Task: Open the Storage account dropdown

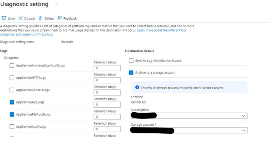Action: (x=189, y=130)
